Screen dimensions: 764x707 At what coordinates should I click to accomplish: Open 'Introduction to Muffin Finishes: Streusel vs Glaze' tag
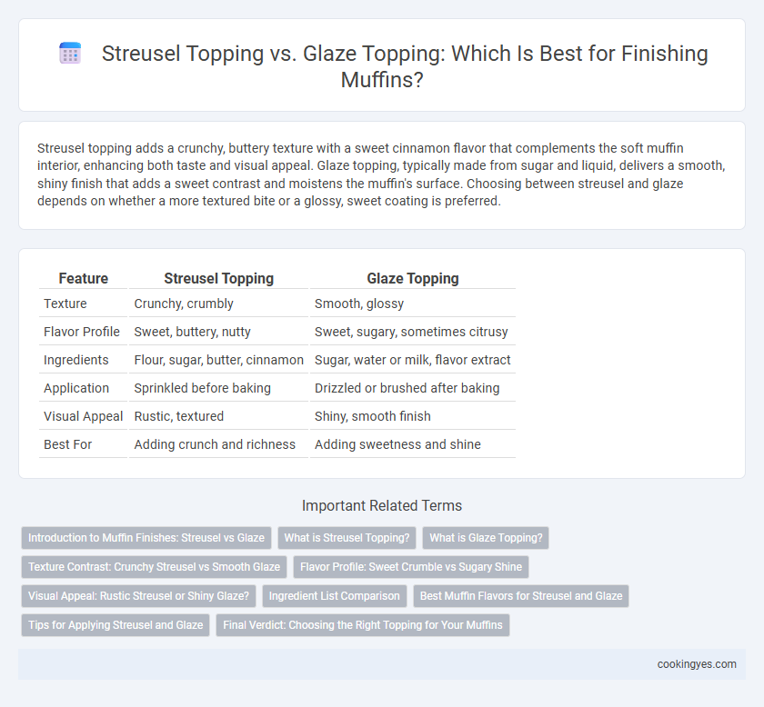(146, 538)
